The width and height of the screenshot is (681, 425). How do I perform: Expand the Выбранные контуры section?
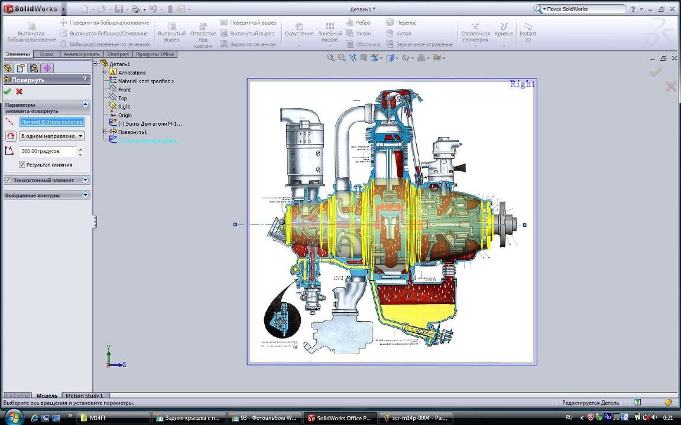pyautogui.click(x=85, y=195)
